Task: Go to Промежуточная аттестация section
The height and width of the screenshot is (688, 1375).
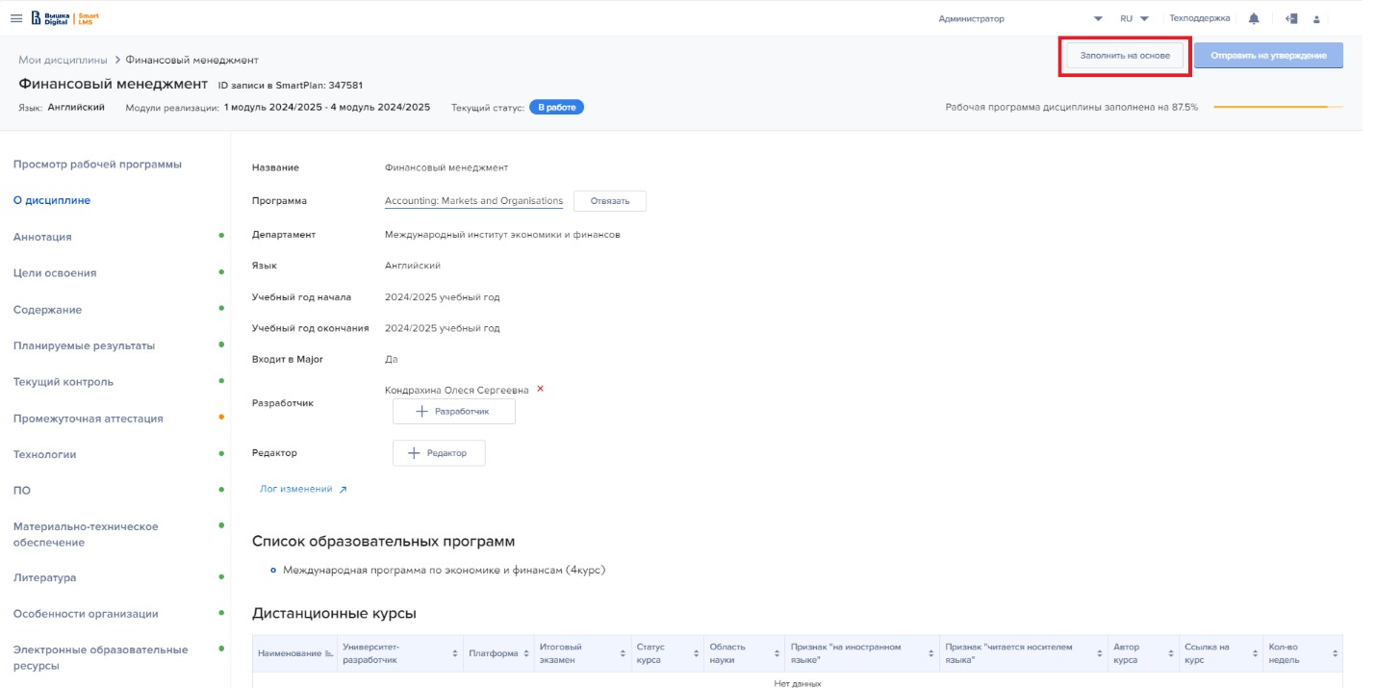Action: (x=88, y=419)
